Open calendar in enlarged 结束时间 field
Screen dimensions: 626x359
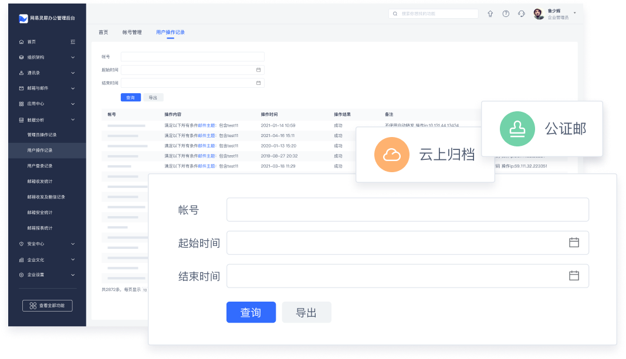[574, 275]
